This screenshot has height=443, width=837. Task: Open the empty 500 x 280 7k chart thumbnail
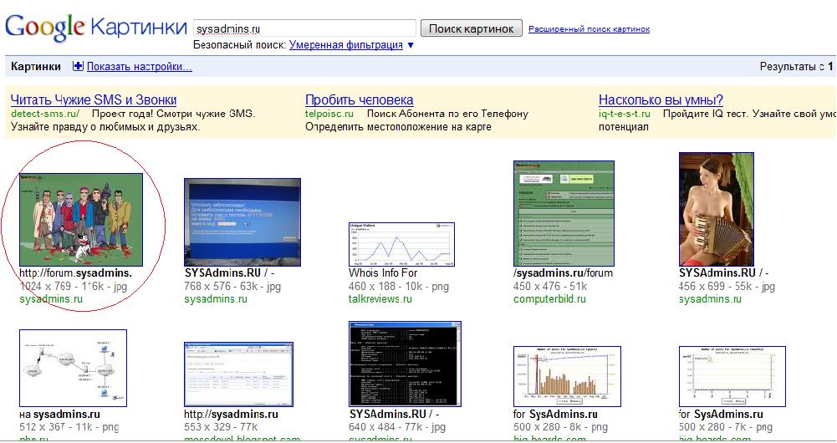point(732,376)
